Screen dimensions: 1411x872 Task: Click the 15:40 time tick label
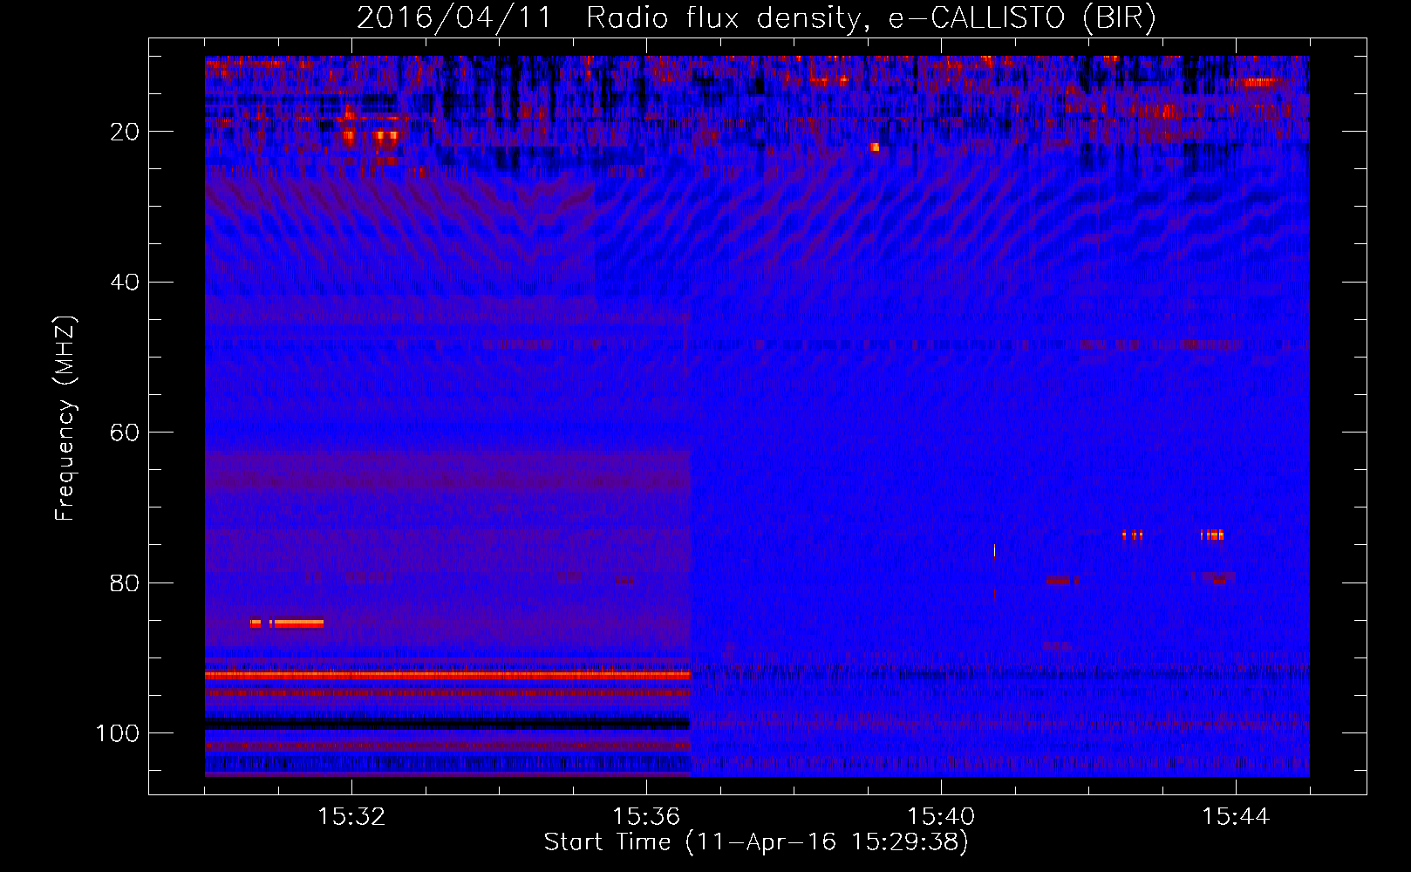point(941,817)
